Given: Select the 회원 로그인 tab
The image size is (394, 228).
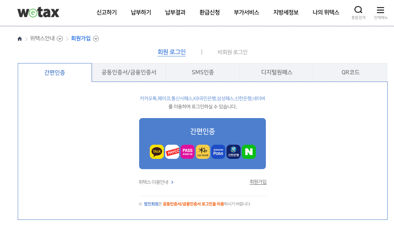Looking at the screenshot, I should [x=172, y=52].
